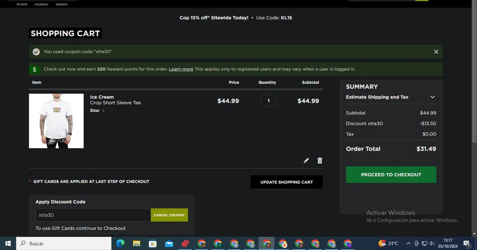Click the quantity input field
The height and width of the screenshot is (250, 477).
[268, 101]
